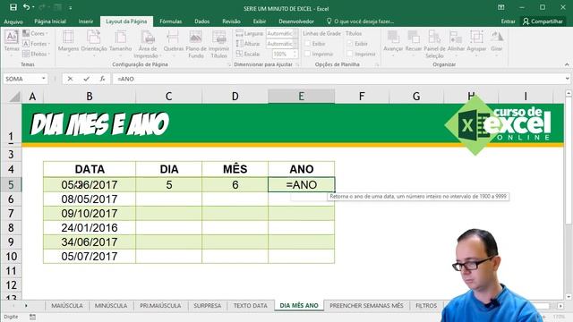Image resolution: width=573 pixels, height=322 pixels.
Task: Switch to the Desenvolvedor tab
Action: [x=296, y=21]
